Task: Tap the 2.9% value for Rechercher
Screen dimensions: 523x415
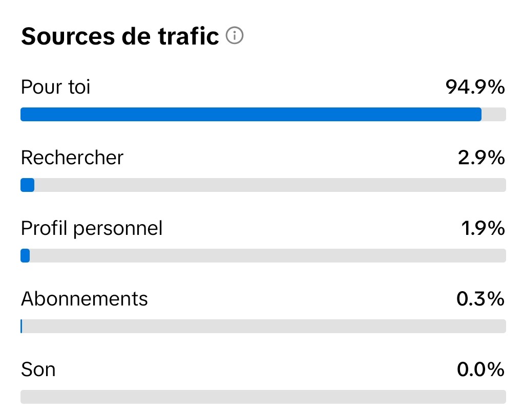Action: tap(481, 158)
